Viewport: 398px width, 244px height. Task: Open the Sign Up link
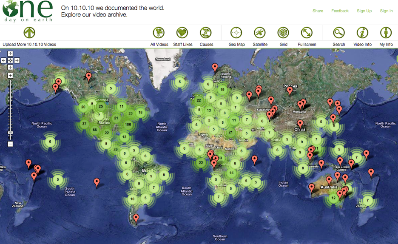click(x=364, y=11)
